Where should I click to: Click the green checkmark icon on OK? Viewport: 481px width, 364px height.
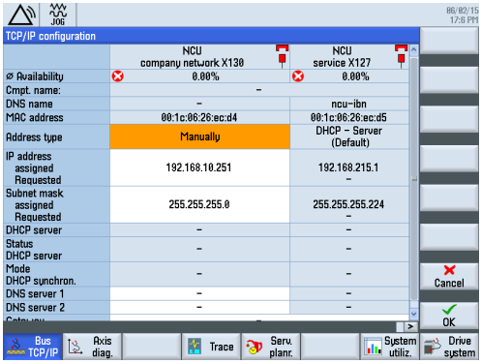point(449,310)
